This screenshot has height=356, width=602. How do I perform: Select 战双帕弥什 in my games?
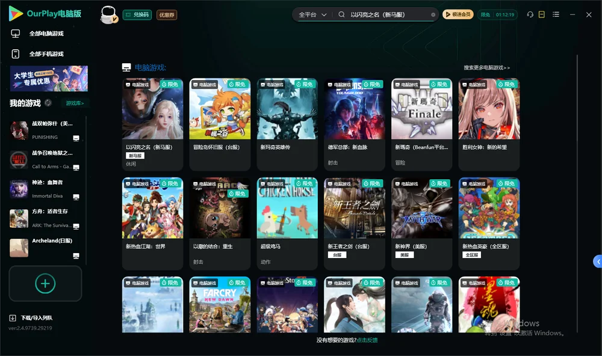(x=45, y=130)
